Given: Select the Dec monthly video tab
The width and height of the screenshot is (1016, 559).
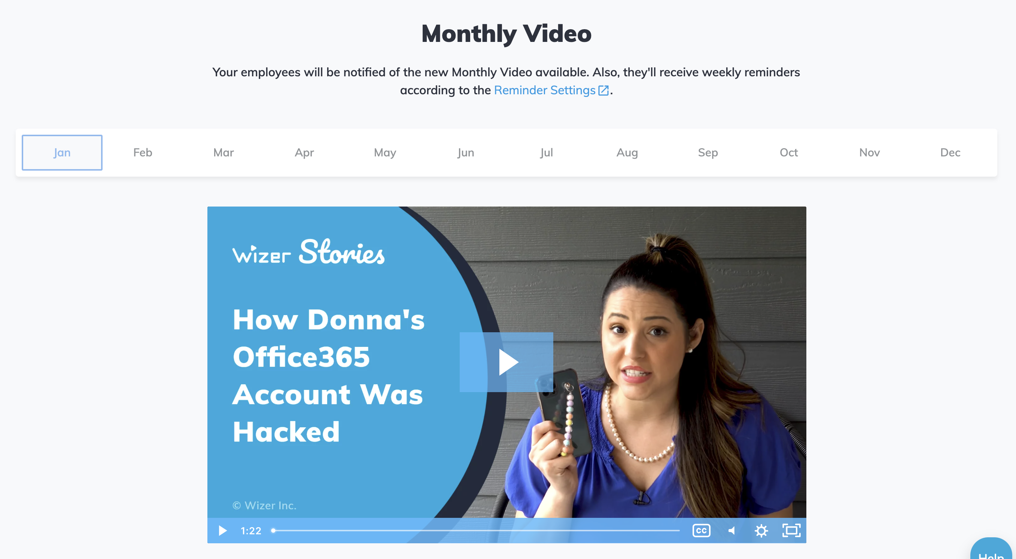Looking at the screenshot, I should tap(950, 152).
